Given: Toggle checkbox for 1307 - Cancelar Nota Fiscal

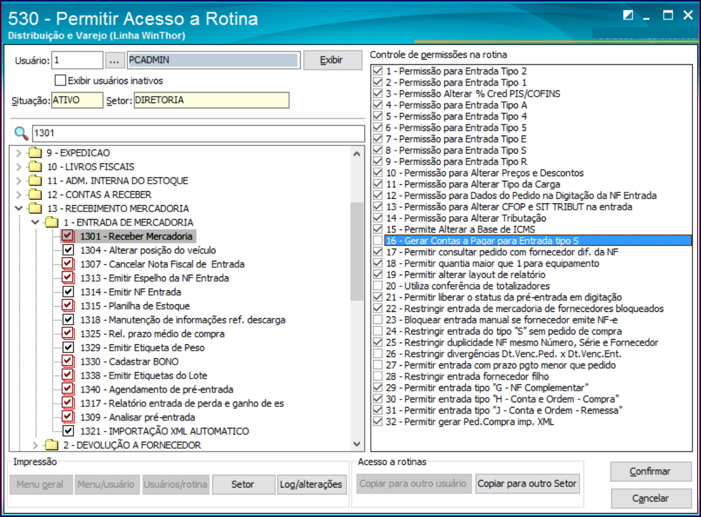Looking at the screenshot, I should [x=68, y=264].
